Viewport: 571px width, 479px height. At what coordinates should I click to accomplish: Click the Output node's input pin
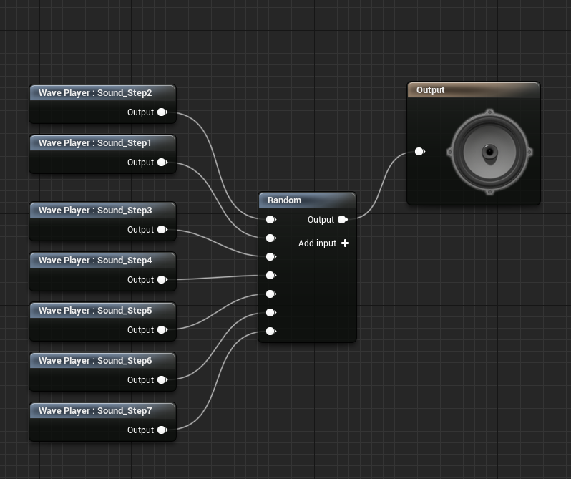(420, 152)
